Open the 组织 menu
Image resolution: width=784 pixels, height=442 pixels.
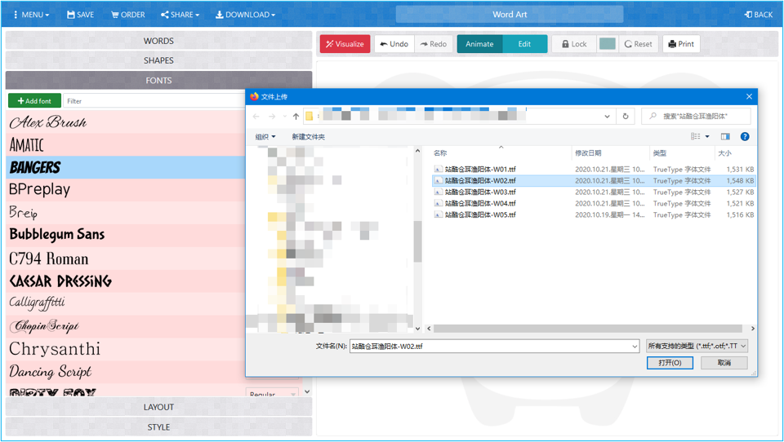[265, 137]
